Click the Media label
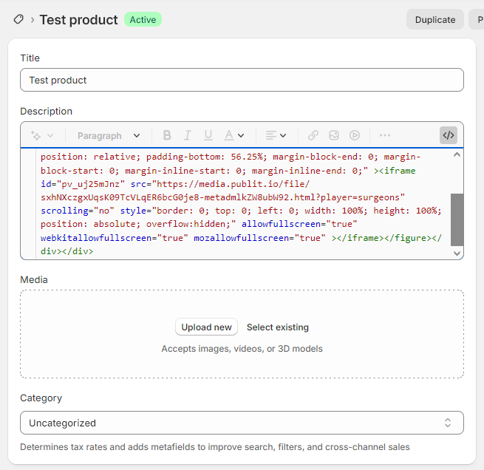 34,279
